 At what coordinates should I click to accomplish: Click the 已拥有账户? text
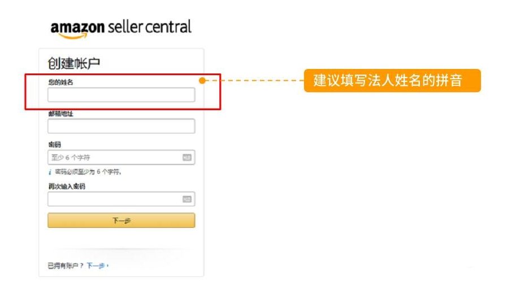66,266
